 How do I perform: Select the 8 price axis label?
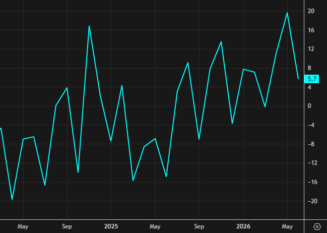309,68
